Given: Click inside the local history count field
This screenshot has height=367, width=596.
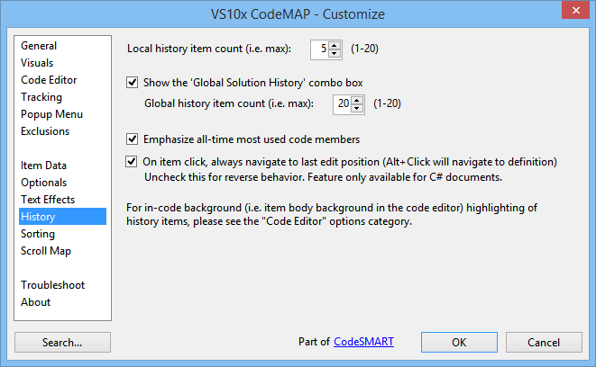Looking at the screenshot, I should tap(320, 49).
